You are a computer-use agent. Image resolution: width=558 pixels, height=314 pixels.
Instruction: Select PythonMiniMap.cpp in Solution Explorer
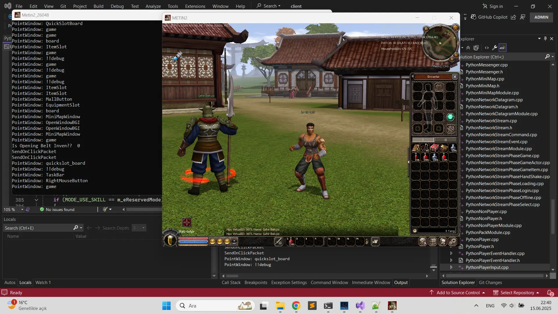[x=485, y=79]
